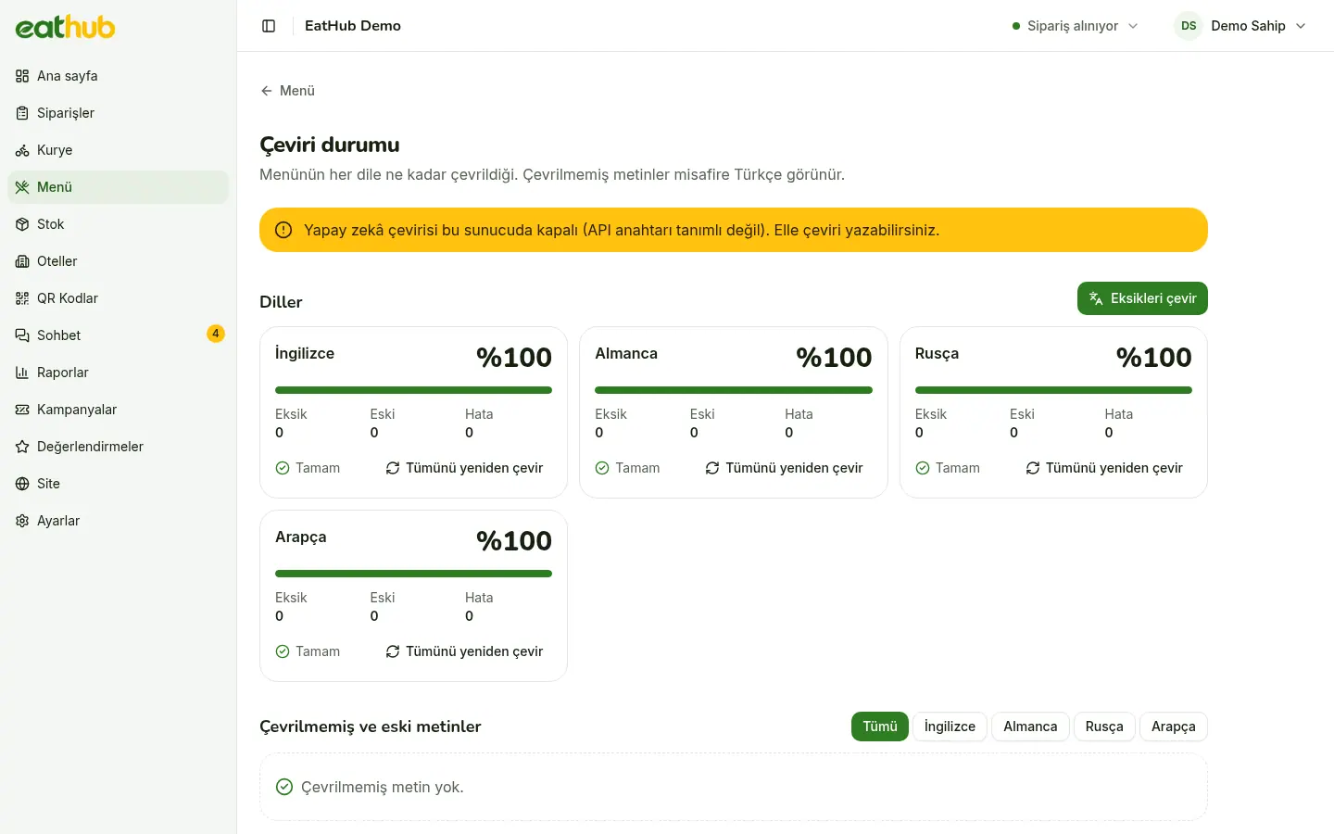Click EatHub Demo title text

[353, 26]
